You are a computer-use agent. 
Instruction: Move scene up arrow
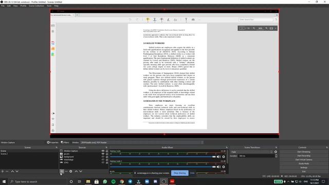point(12,171)
